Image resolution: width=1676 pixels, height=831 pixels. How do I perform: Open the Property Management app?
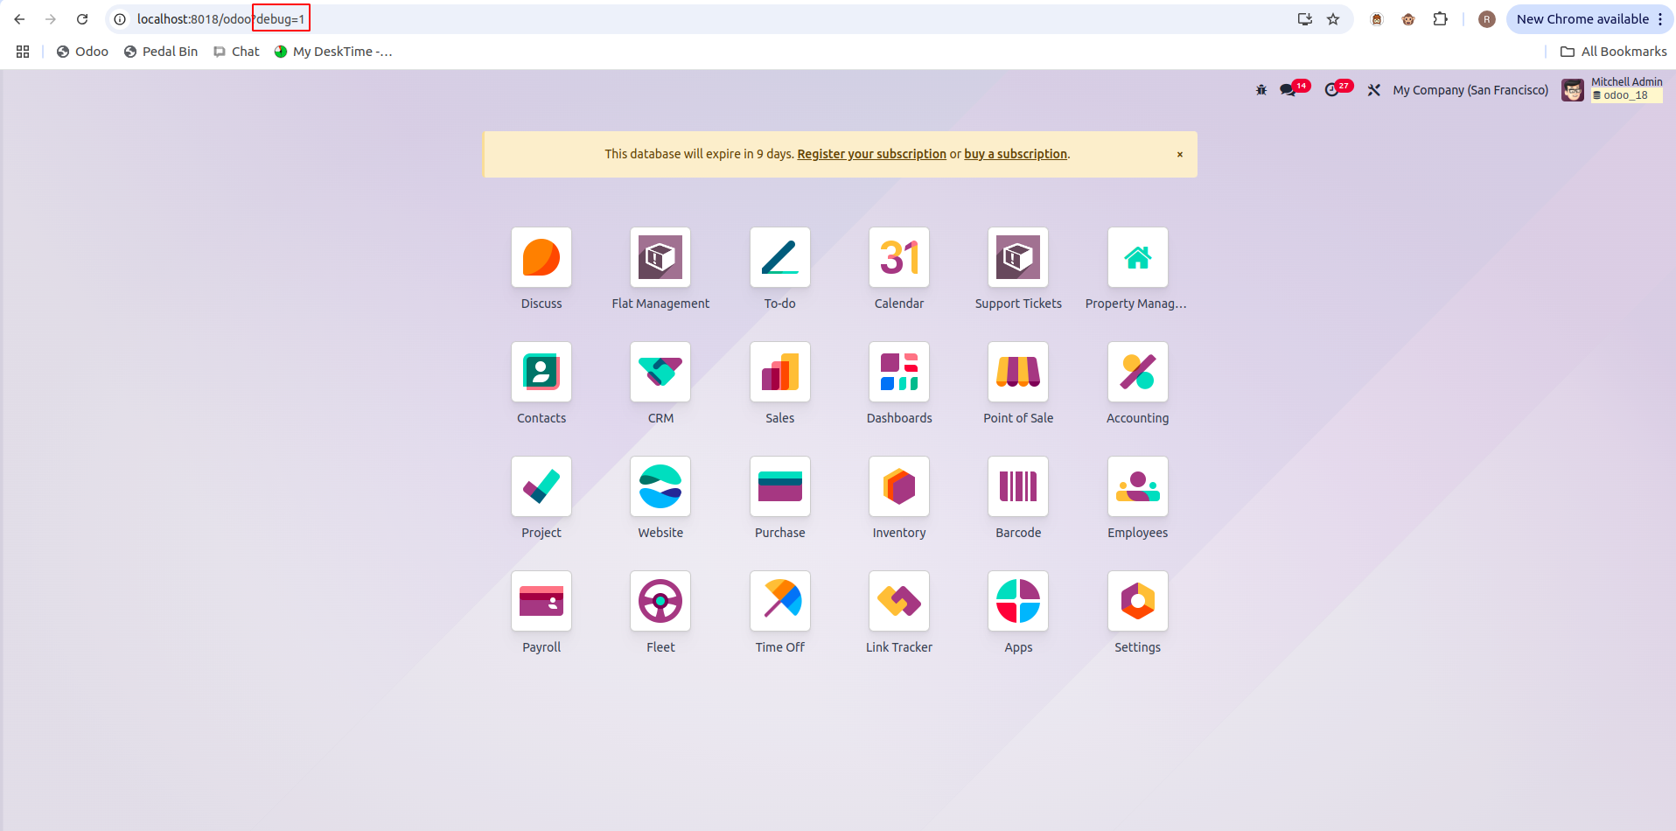tap(1138, 257)
